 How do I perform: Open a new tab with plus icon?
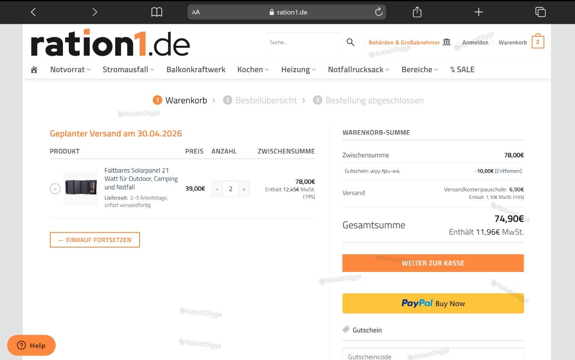point(479,12)
